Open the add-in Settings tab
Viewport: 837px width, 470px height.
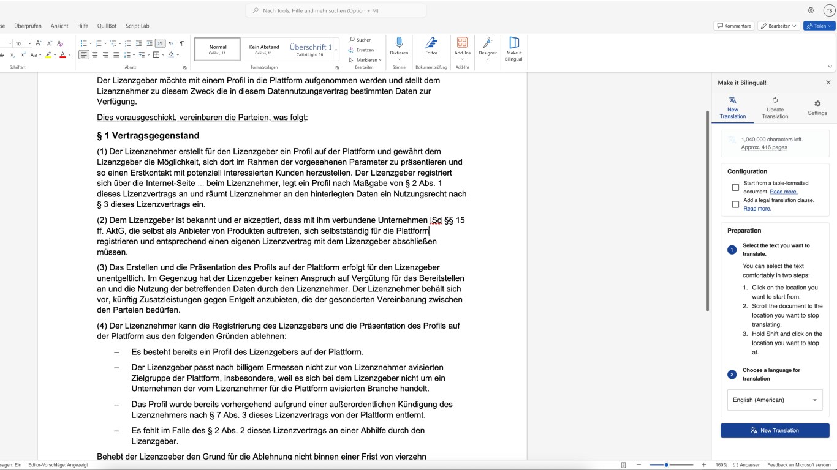pyautogui.click(x=817, y=108)
